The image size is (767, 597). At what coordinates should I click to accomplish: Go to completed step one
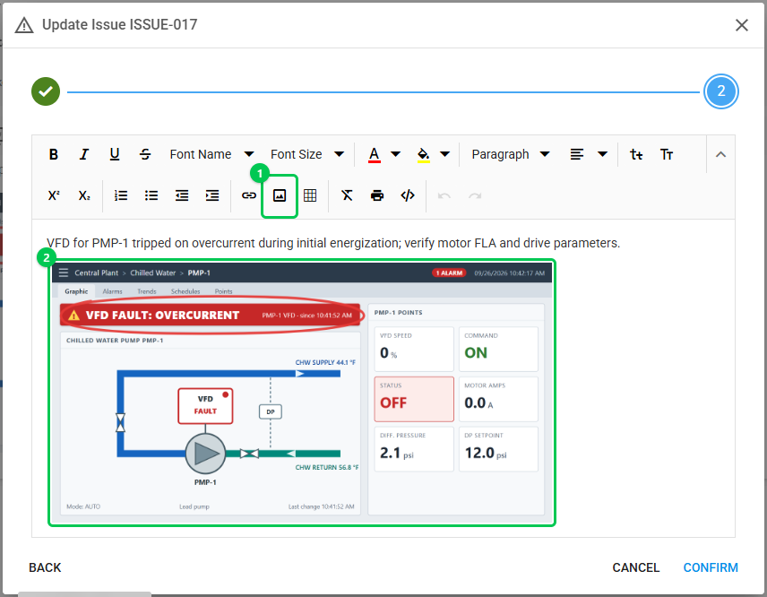click(x=46, y=91)
